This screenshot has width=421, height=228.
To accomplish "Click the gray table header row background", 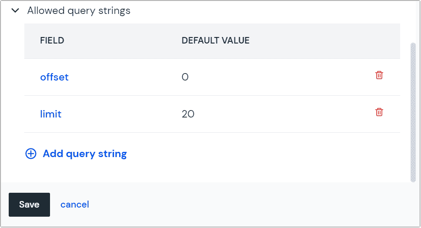I will (322, 41).
